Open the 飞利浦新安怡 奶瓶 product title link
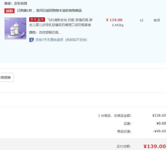Screen dimensions: 167x150 (61, 22)
